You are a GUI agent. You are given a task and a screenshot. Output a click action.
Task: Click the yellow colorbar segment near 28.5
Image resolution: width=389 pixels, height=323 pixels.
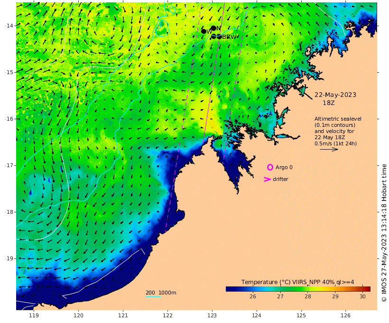321,289
